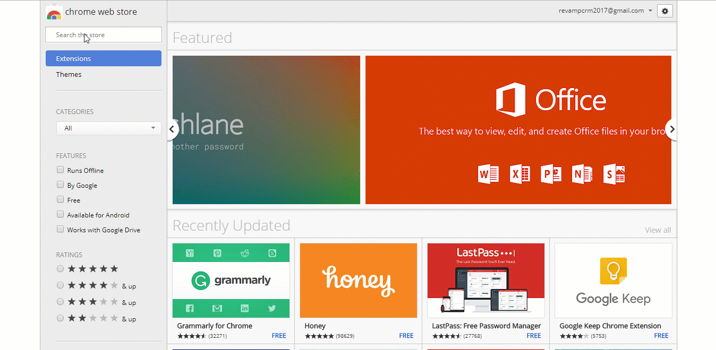The height and width of the screenshot is (350, 716).
Task: Select two stars & up rating
Action: point(60,318)
